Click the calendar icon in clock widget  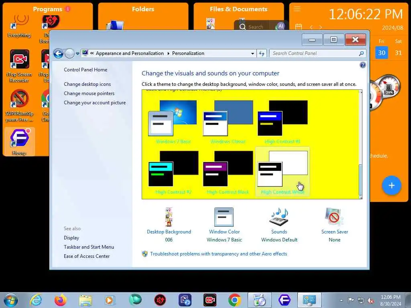pyautogui.click(x=299, y=27)
